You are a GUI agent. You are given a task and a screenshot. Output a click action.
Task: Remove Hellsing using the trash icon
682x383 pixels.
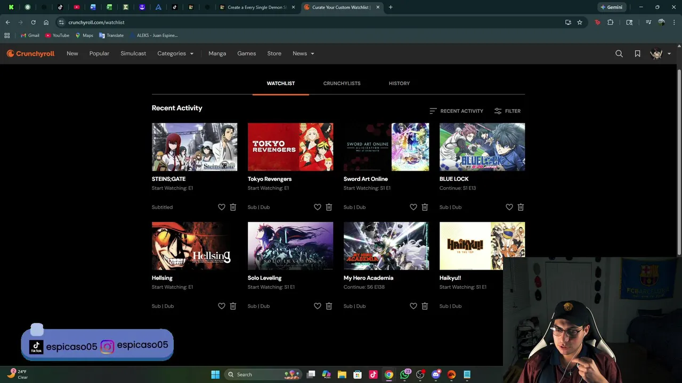point(233,306)
